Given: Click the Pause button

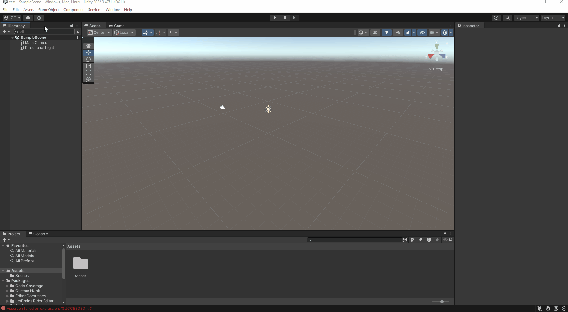Looking at the screenshot, I should tap(285, 18).
